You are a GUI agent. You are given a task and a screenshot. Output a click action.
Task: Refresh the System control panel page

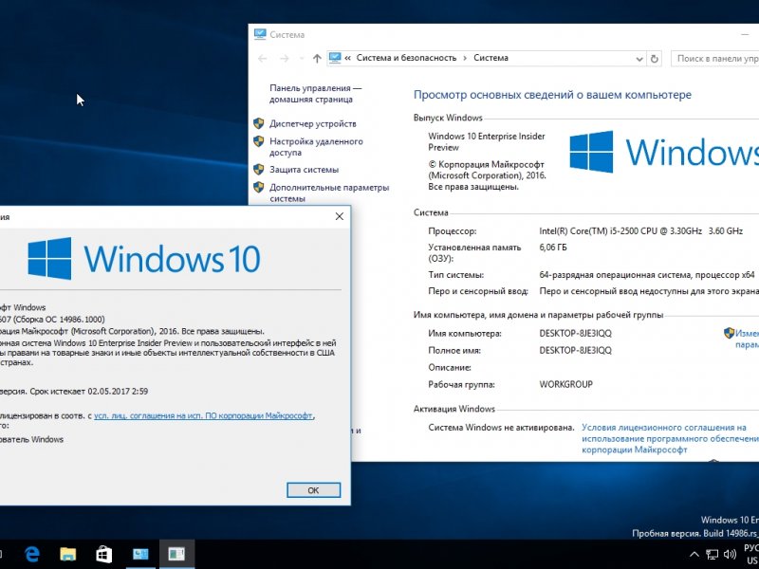click(655, 59)
